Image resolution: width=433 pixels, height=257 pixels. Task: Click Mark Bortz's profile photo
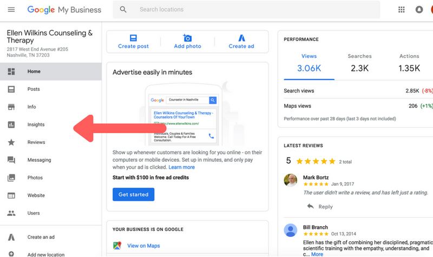[x=291, y=180]
